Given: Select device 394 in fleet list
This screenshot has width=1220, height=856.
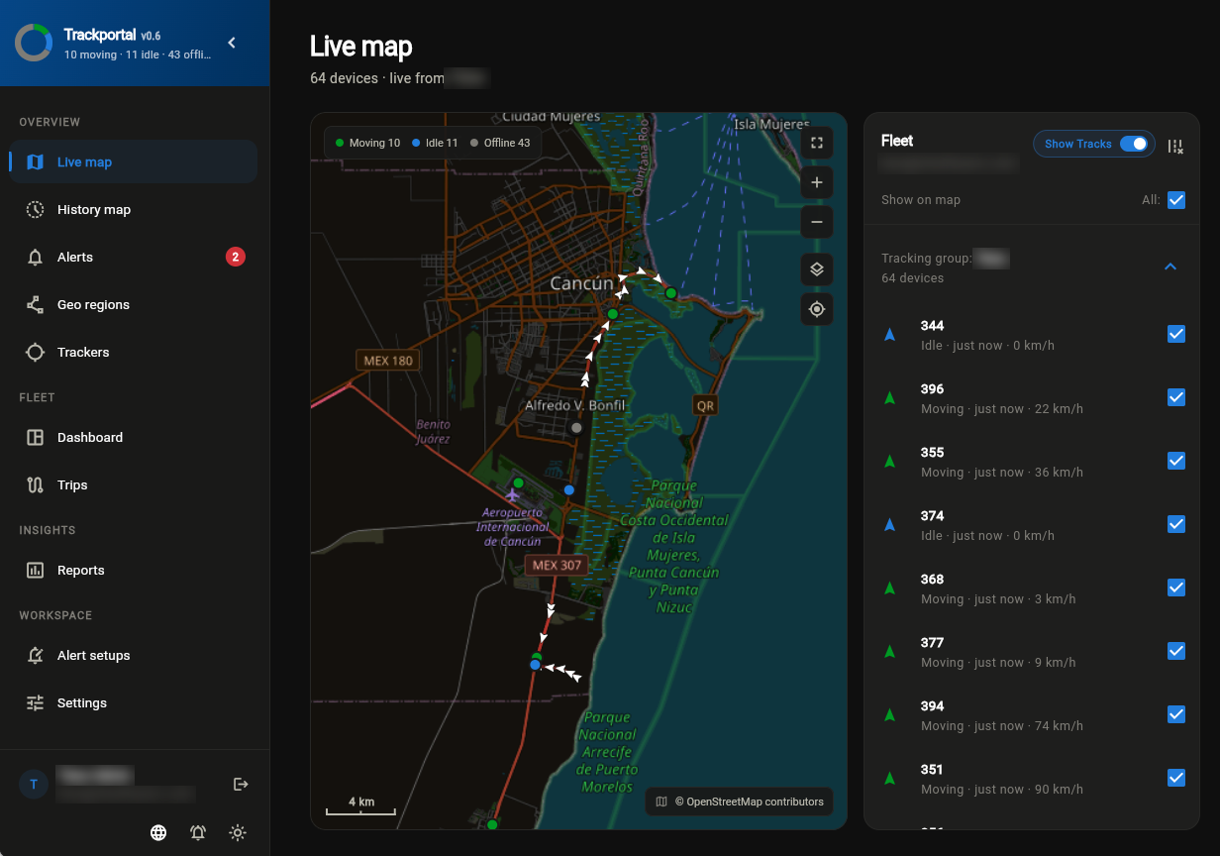Looking at the screenshot, I should coord(1032,715).
